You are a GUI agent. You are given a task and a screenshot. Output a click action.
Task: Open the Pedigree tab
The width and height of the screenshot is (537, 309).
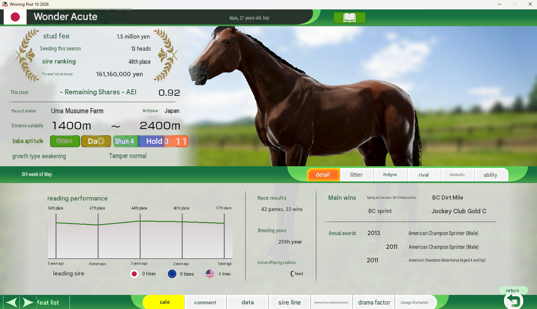point(390,175)
